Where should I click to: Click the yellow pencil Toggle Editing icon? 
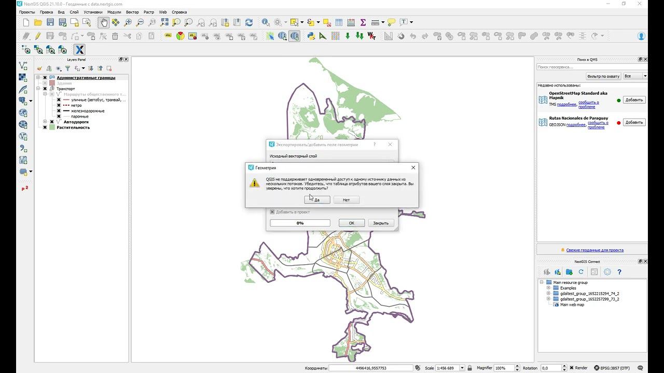pyautogui.click(x=38, y=36)
